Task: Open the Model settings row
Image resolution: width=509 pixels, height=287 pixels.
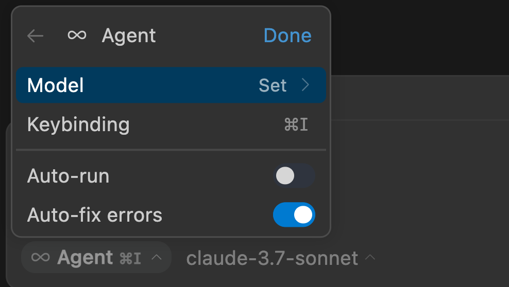Action: 171,85
